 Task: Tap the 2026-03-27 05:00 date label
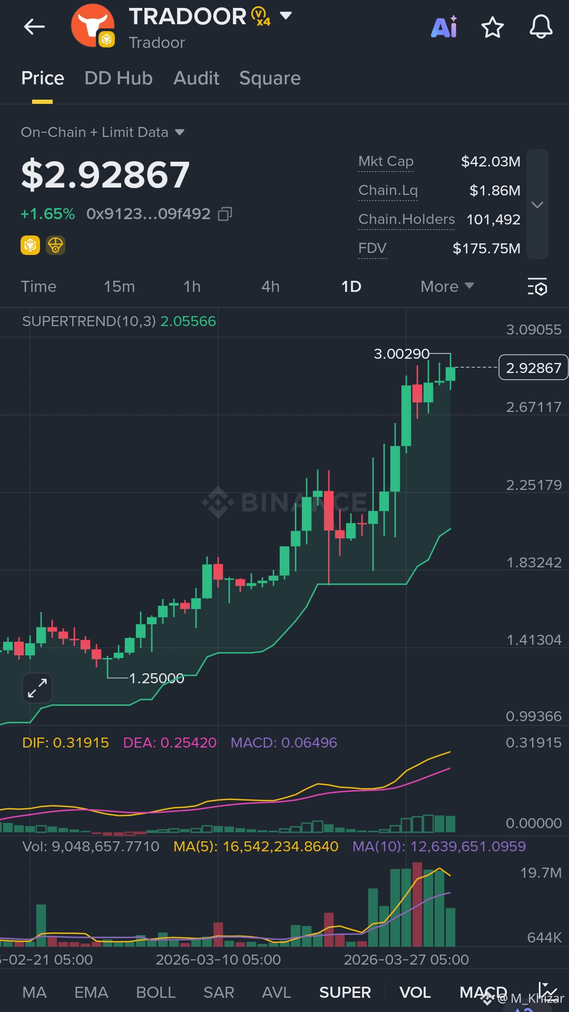tap(406, 959)
